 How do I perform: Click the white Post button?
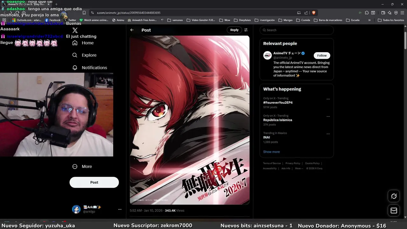click(x=94, y=182)
